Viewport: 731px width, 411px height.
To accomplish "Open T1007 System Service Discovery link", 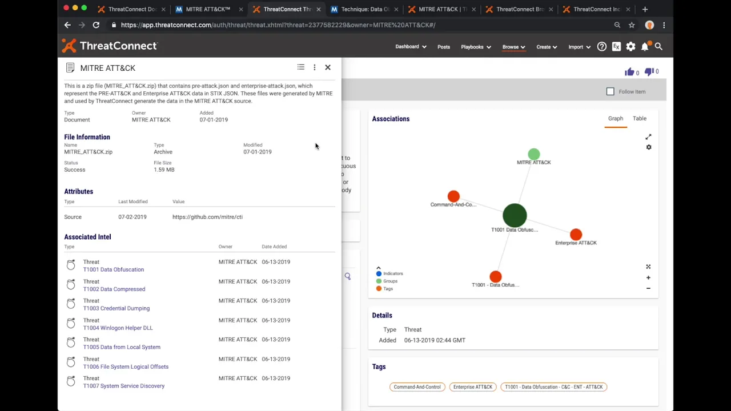I will 124,386.
